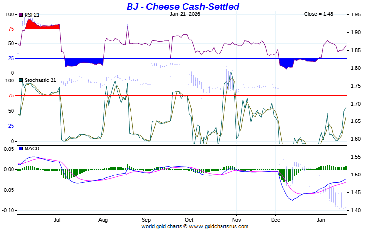Image resolution: width=366 pixels, height=229 pixels.
Task: Click the teal Stochastic 21 legend swatch
Action: click(x=21, y=80)
